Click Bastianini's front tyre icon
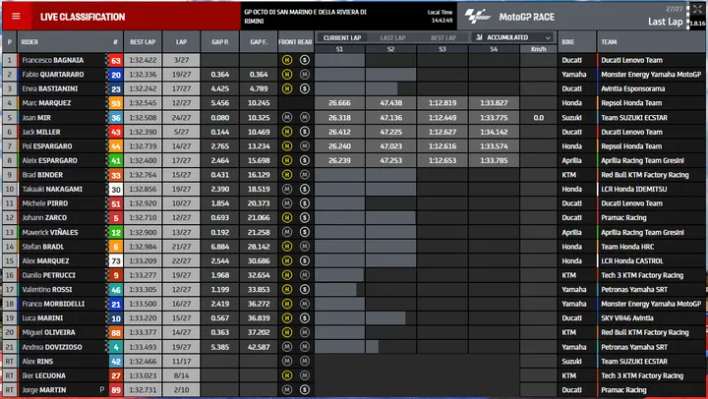708x399 pixels. click(287, 88)
